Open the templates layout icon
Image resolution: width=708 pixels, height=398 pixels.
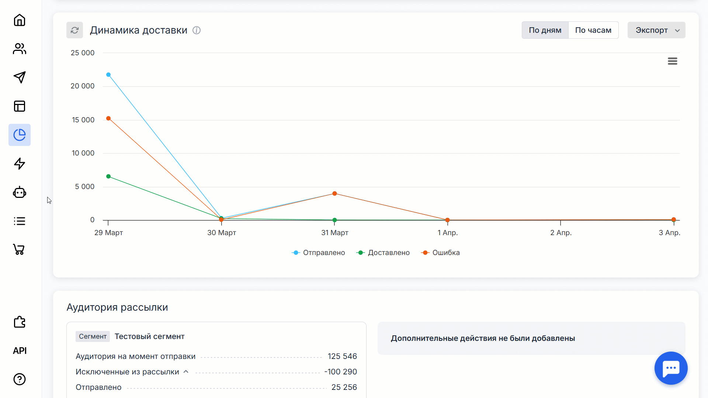[20, 106]
